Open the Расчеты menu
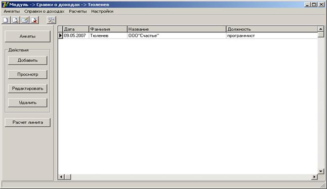This screenshot has width=327, height=189. [78, 12]
